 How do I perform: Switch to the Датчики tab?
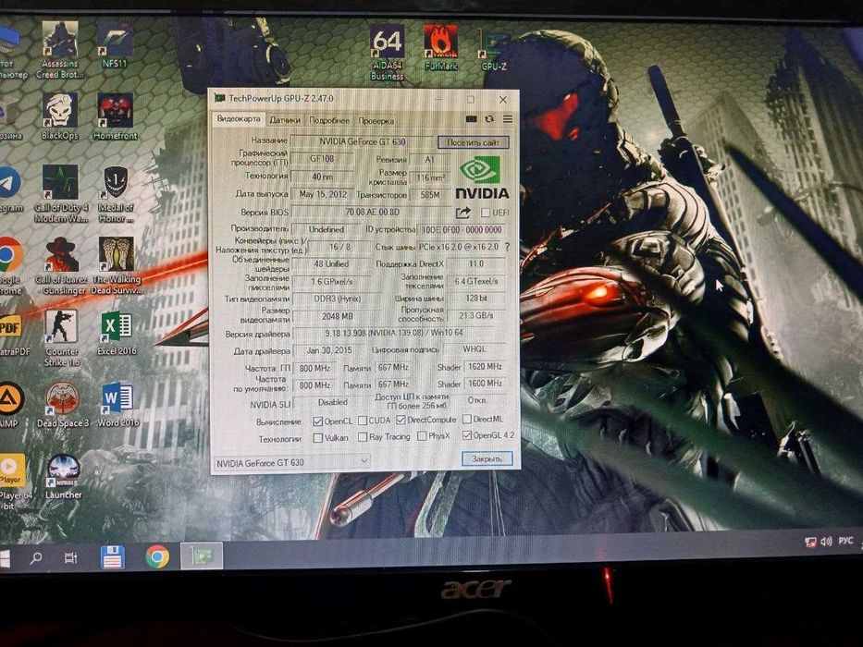click(x=285, y=120)
